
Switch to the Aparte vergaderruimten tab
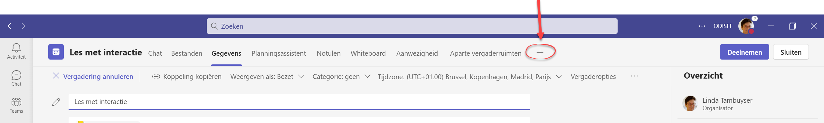(486, 53)
